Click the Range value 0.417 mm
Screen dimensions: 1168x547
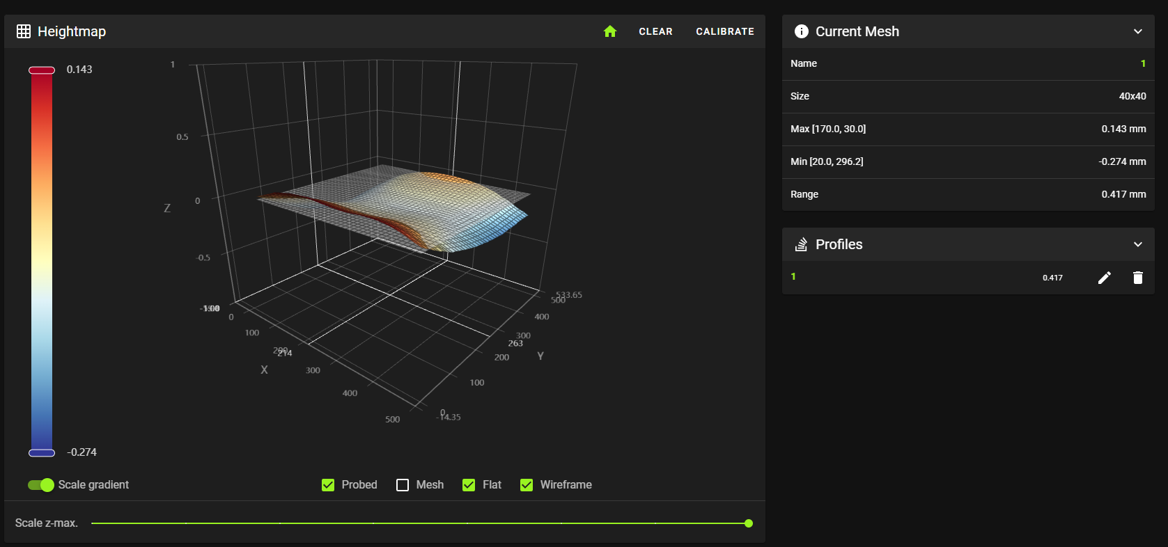point(1123,194)
